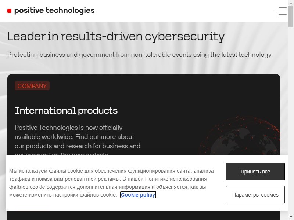Screen dimensions: 294x220
Task: Click the Russian cookie notice text
Action: [x=111, y=183]
